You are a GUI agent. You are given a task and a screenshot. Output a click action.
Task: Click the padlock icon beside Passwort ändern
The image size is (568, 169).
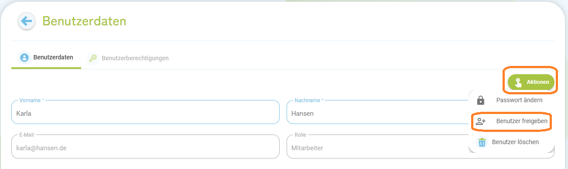[481, 100]
